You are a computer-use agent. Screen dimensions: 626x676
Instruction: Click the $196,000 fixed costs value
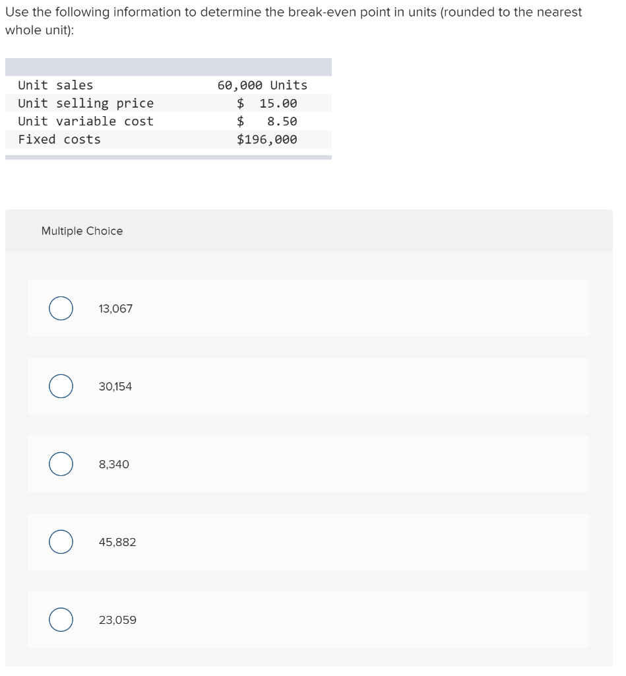pos(267,139)
